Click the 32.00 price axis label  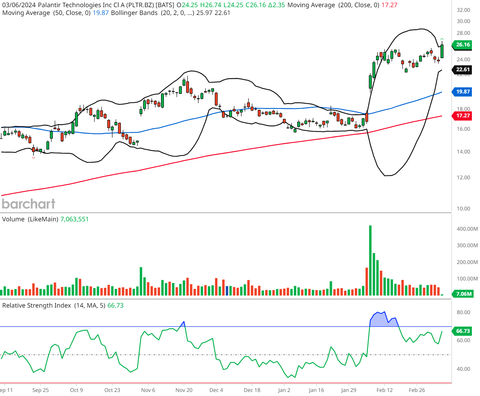coord(464,10)
